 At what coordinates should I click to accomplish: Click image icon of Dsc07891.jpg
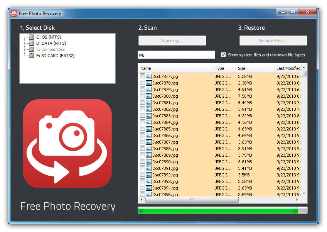149,168
